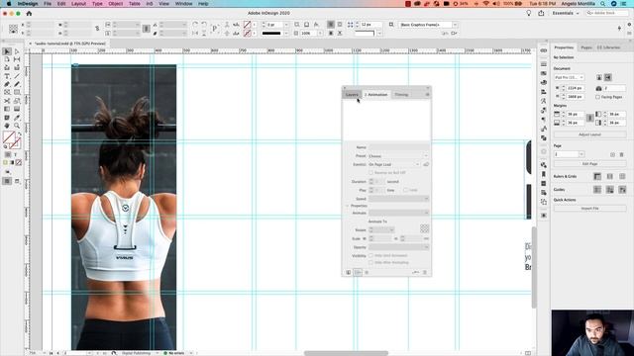Click the Adobe Stock search field

click(607, 13)
